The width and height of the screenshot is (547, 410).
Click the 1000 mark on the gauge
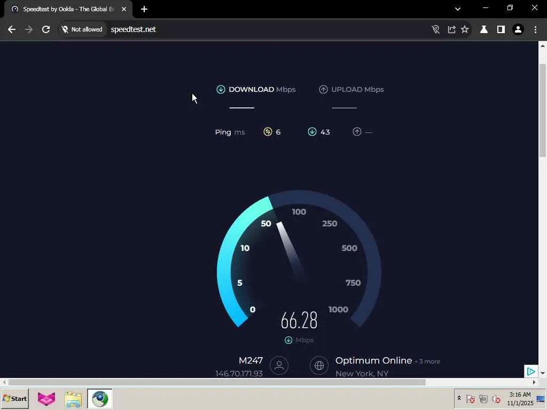(338, 309)
